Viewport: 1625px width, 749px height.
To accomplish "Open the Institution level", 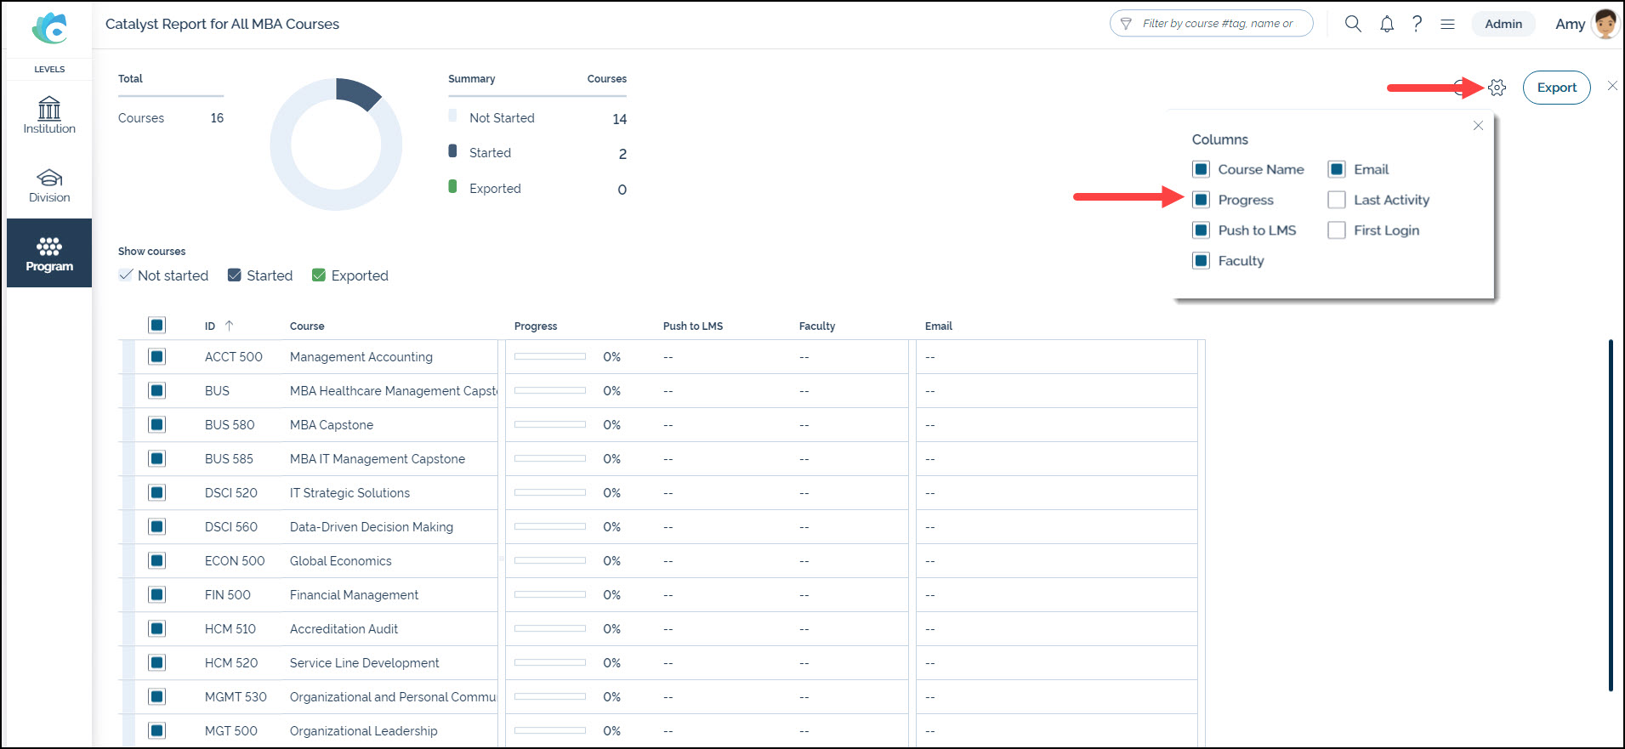I will coord(49,115).
